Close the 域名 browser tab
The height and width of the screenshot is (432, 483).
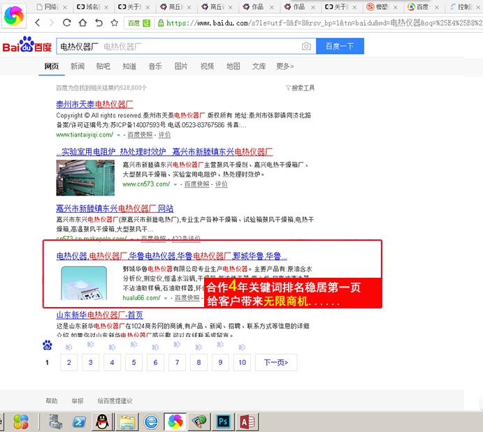pyautogui.click(x=106, y=8)
